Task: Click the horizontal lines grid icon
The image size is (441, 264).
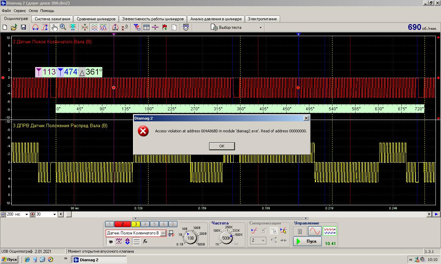Action: pyautogui.click(x=136, y=241)
